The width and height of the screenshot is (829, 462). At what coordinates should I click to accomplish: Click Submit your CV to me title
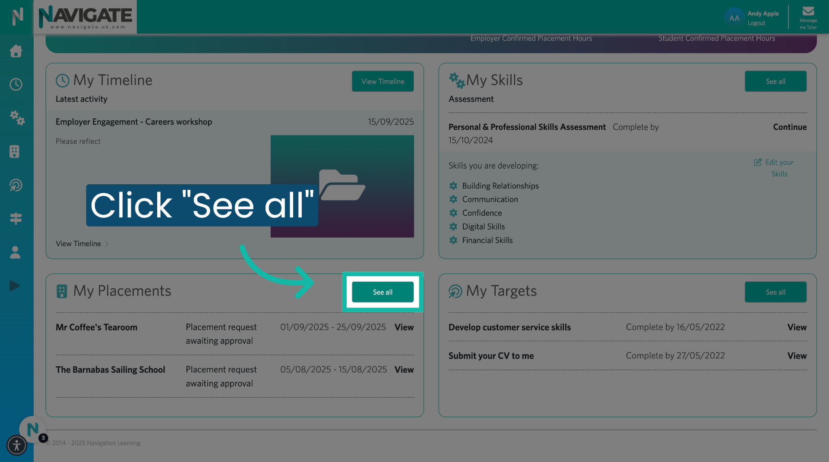[x=491, y=356]
